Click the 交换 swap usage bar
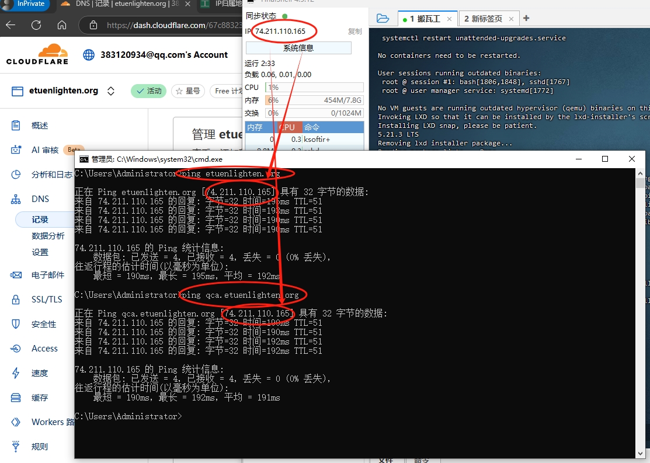Screen dimensions: 650x463 coord(314,113)
